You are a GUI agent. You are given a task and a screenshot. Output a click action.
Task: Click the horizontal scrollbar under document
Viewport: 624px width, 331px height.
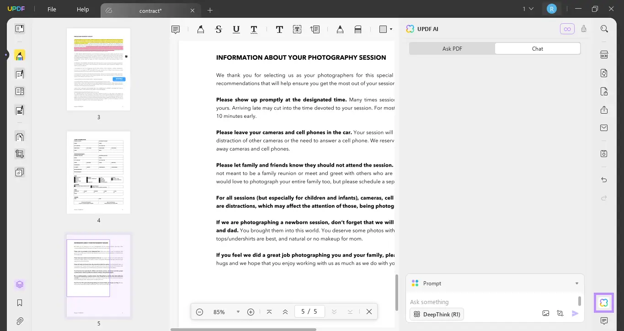click(x=243, y=329)
